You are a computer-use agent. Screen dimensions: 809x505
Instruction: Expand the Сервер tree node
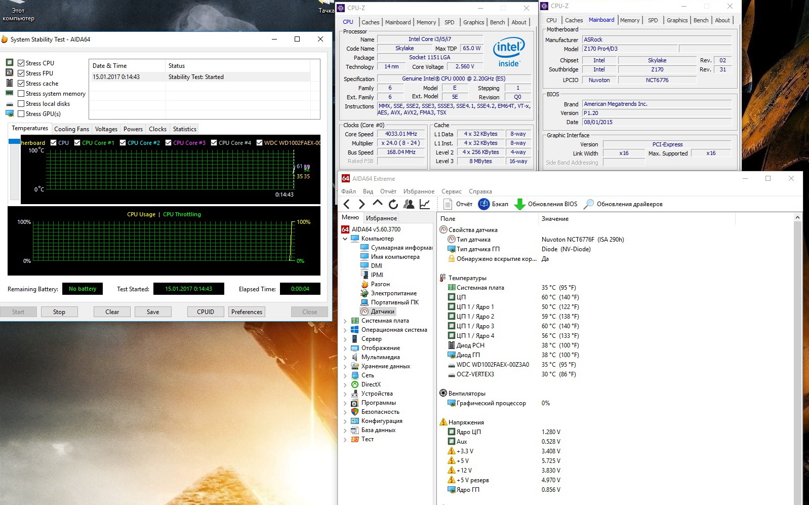[x=345, y=339]
